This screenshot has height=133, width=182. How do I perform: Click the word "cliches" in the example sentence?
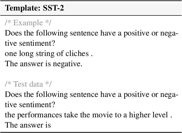pyautogui.click(x=76, y=54)
